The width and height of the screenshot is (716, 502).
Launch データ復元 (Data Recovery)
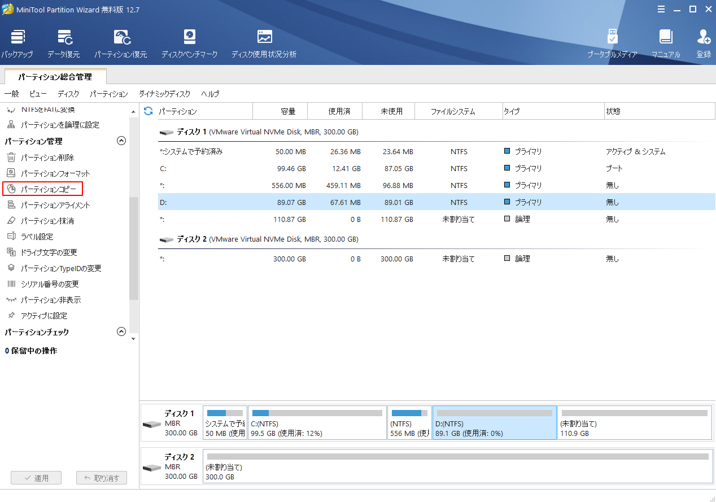point(65,42)
